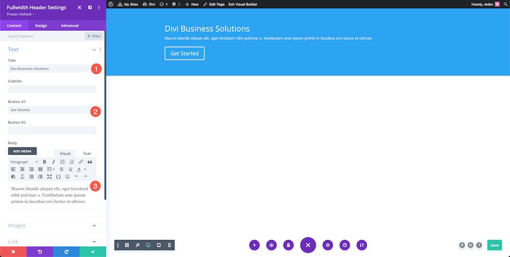Click the Bold formatting icon
Screen dimensions: 510x257
coord(45,162)
